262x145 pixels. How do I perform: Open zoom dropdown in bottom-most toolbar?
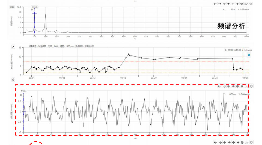click(x=247, y=142)
